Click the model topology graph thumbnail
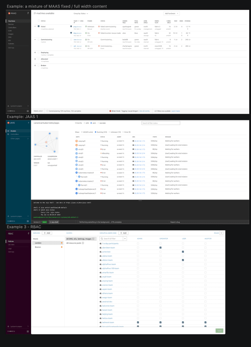 46,142
